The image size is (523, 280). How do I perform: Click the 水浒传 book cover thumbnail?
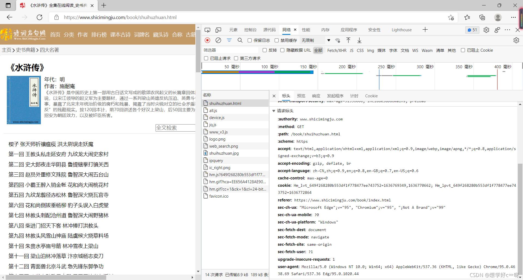pos(24,100)
